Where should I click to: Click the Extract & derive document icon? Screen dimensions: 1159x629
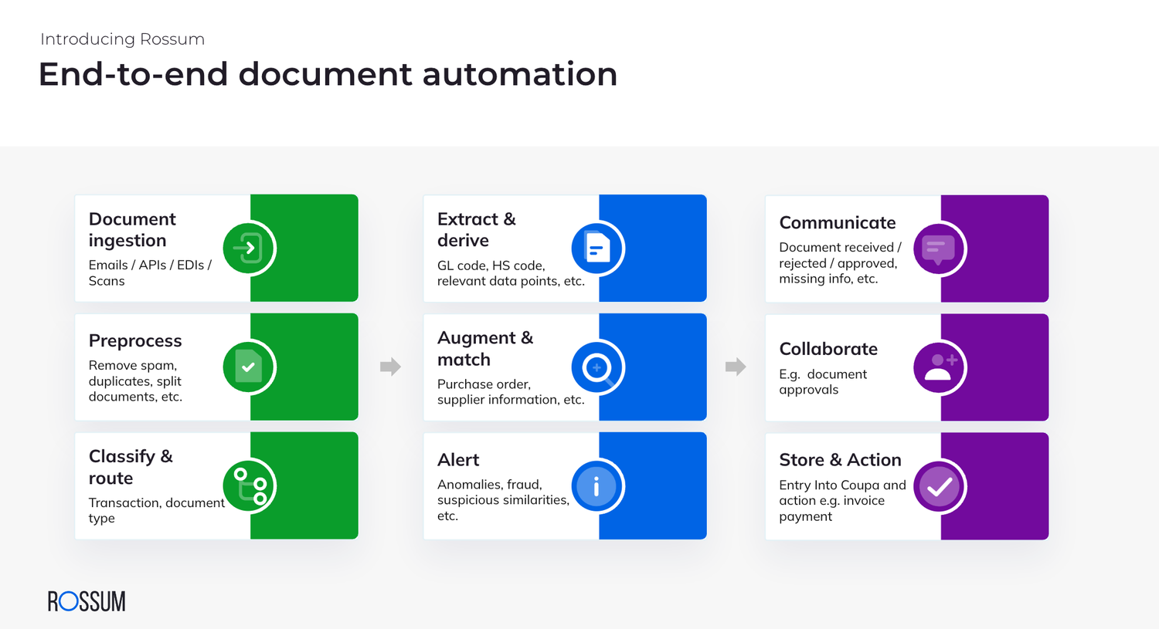tap(597, 248)
